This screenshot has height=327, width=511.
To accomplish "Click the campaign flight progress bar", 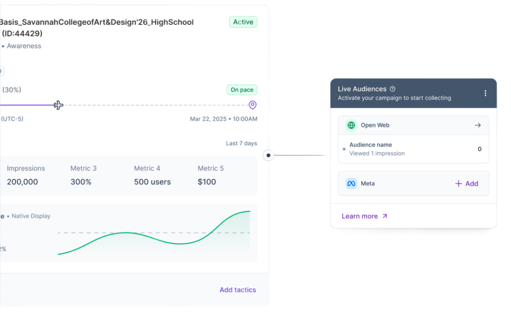I will tap(126, 105).
